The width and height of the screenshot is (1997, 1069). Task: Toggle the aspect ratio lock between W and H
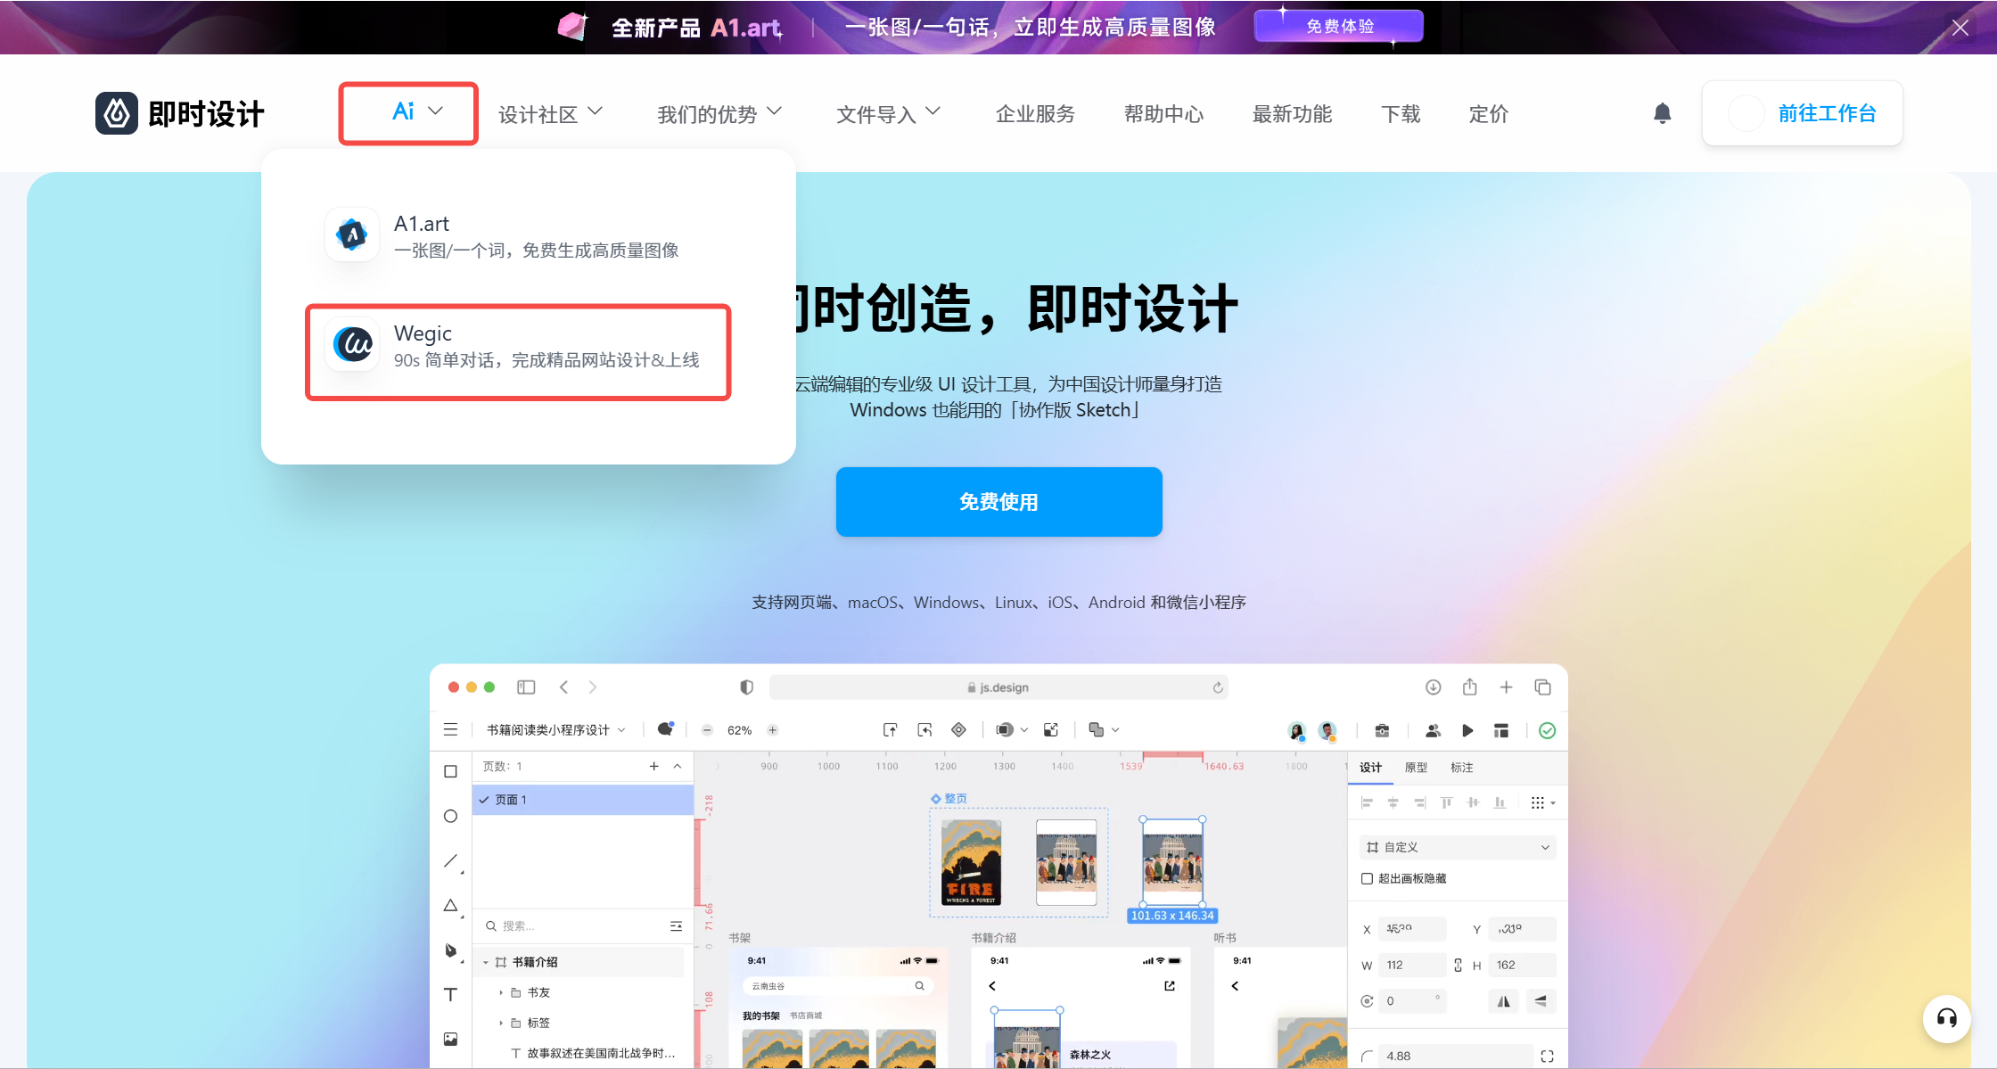pyautogui.click(x=1459, y=965)
